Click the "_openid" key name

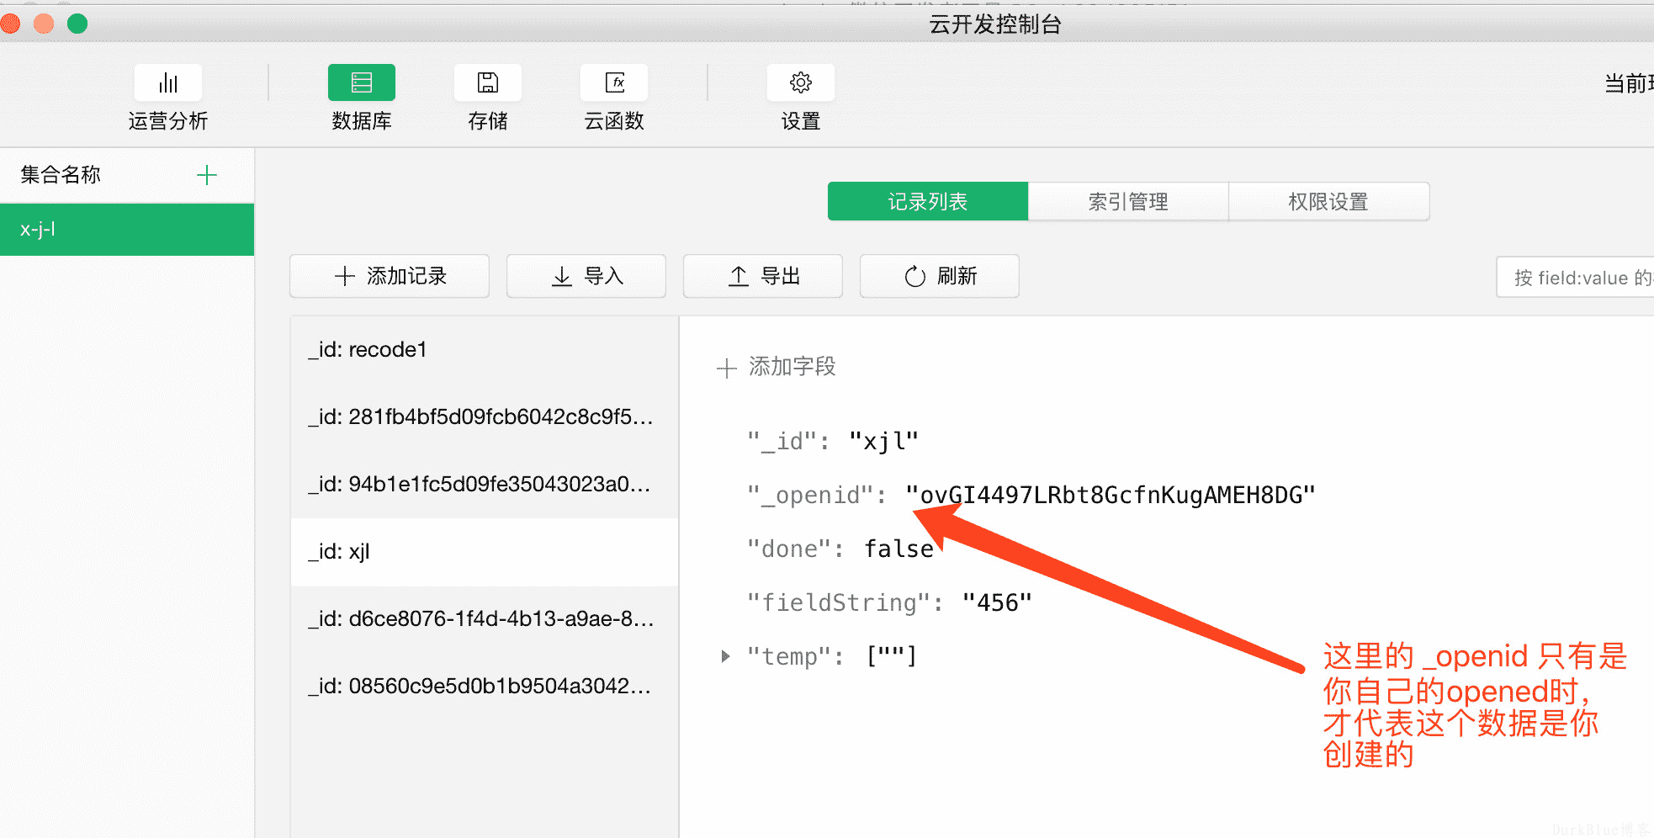point(810,495)
